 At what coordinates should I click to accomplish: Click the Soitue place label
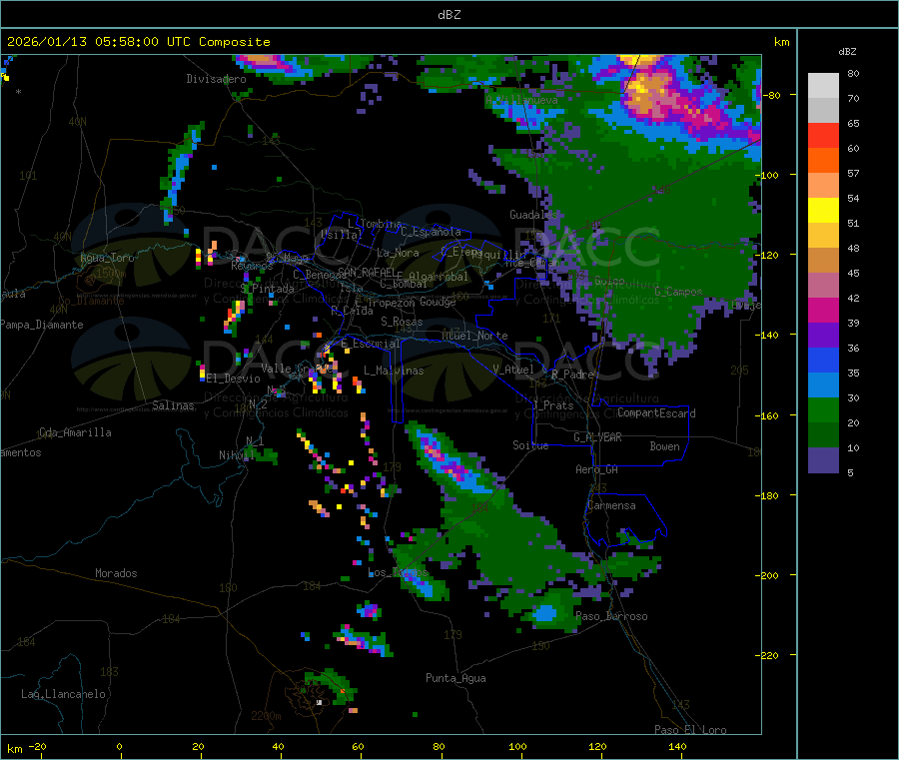pos(530,445)
